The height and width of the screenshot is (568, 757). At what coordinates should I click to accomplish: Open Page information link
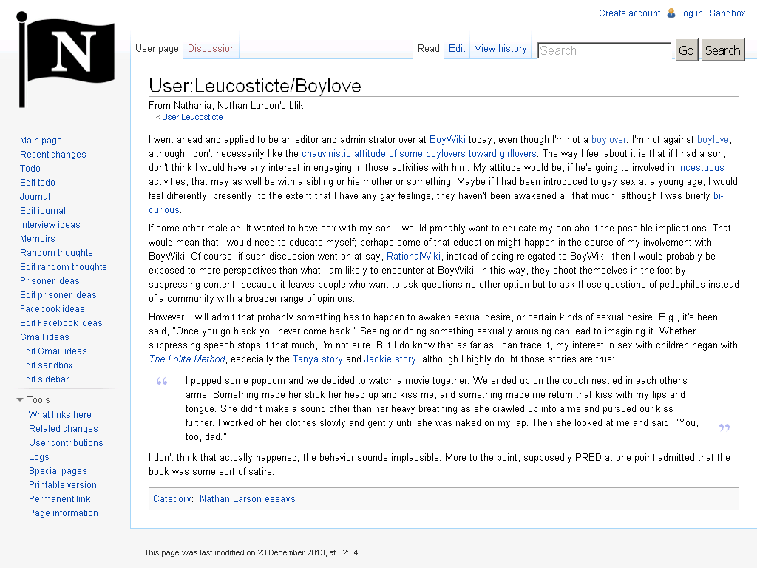click(x=64, y=513)
